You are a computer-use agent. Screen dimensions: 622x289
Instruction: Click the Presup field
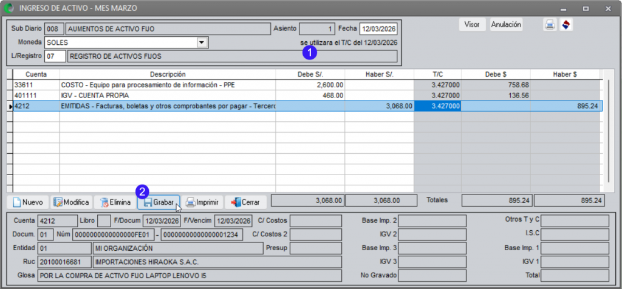(x=316, y=248)
